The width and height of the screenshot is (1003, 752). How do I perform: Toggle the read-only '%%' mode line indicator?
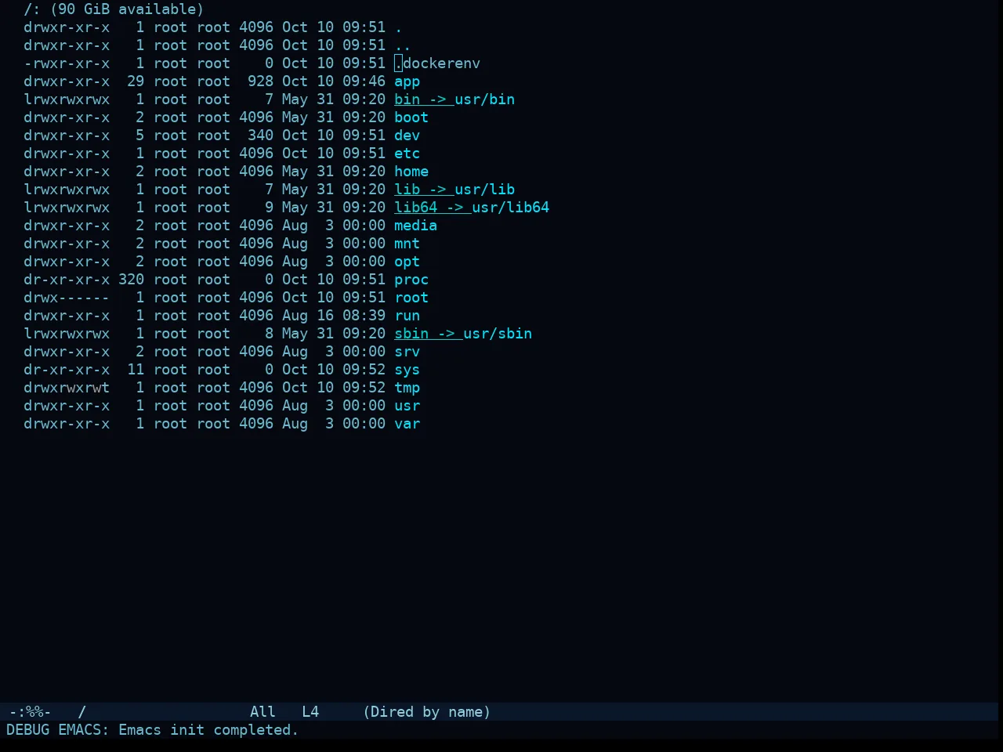tap(34, 712)
